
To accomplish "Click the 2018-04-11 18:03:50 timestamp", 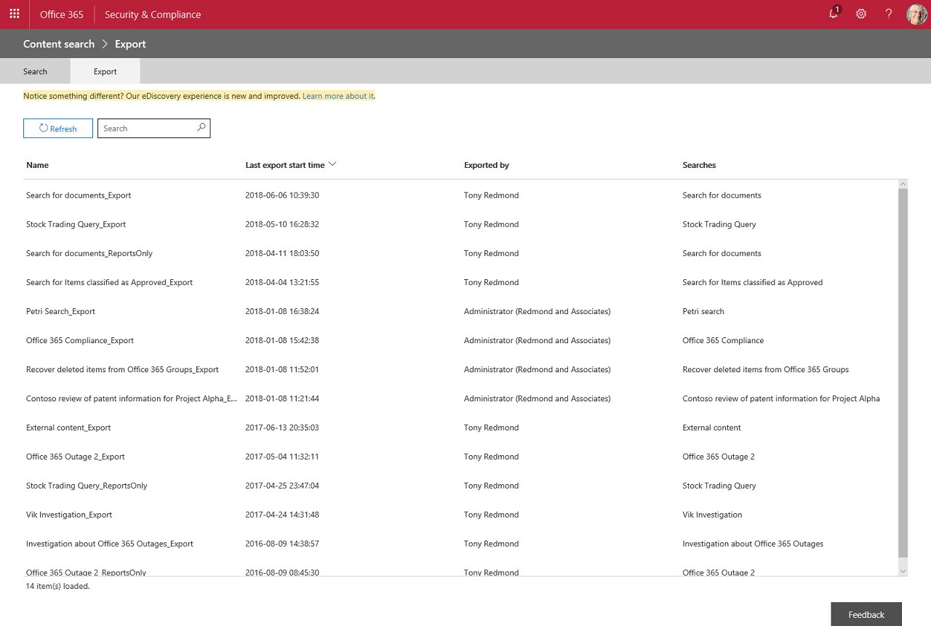I will tap(282, 253).
